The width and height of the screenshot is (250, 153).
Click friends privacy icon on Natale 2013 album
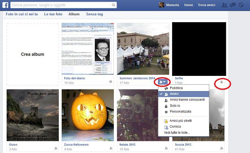(166, 148)
